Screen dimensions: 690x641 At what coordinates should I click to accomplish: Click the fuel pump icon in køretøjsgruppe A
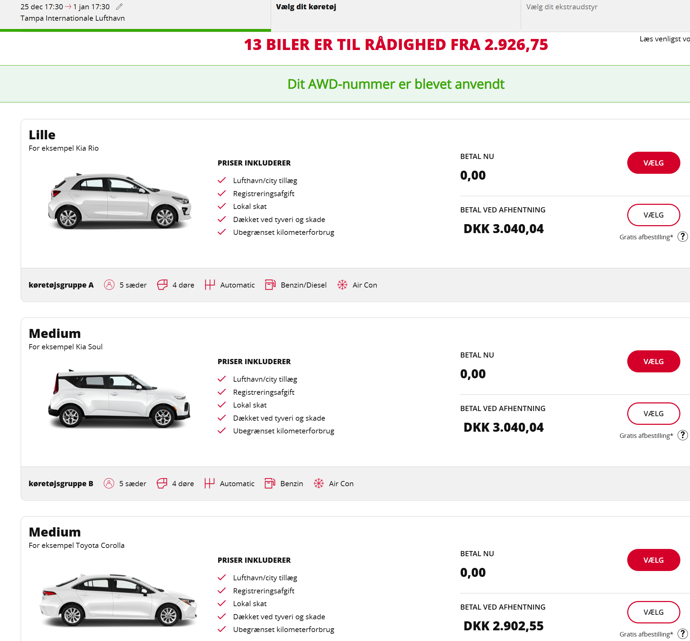pos(270,285)
